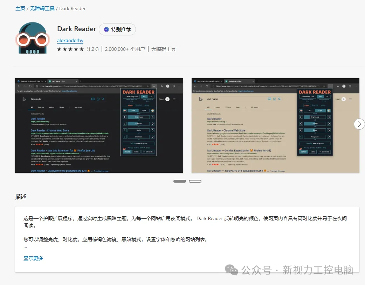Click the 2,000,000+ 个用户 text
The image size is (365, 285).
coord(125,49)
